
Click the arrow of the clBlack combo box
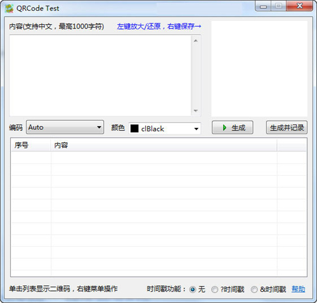197,128
